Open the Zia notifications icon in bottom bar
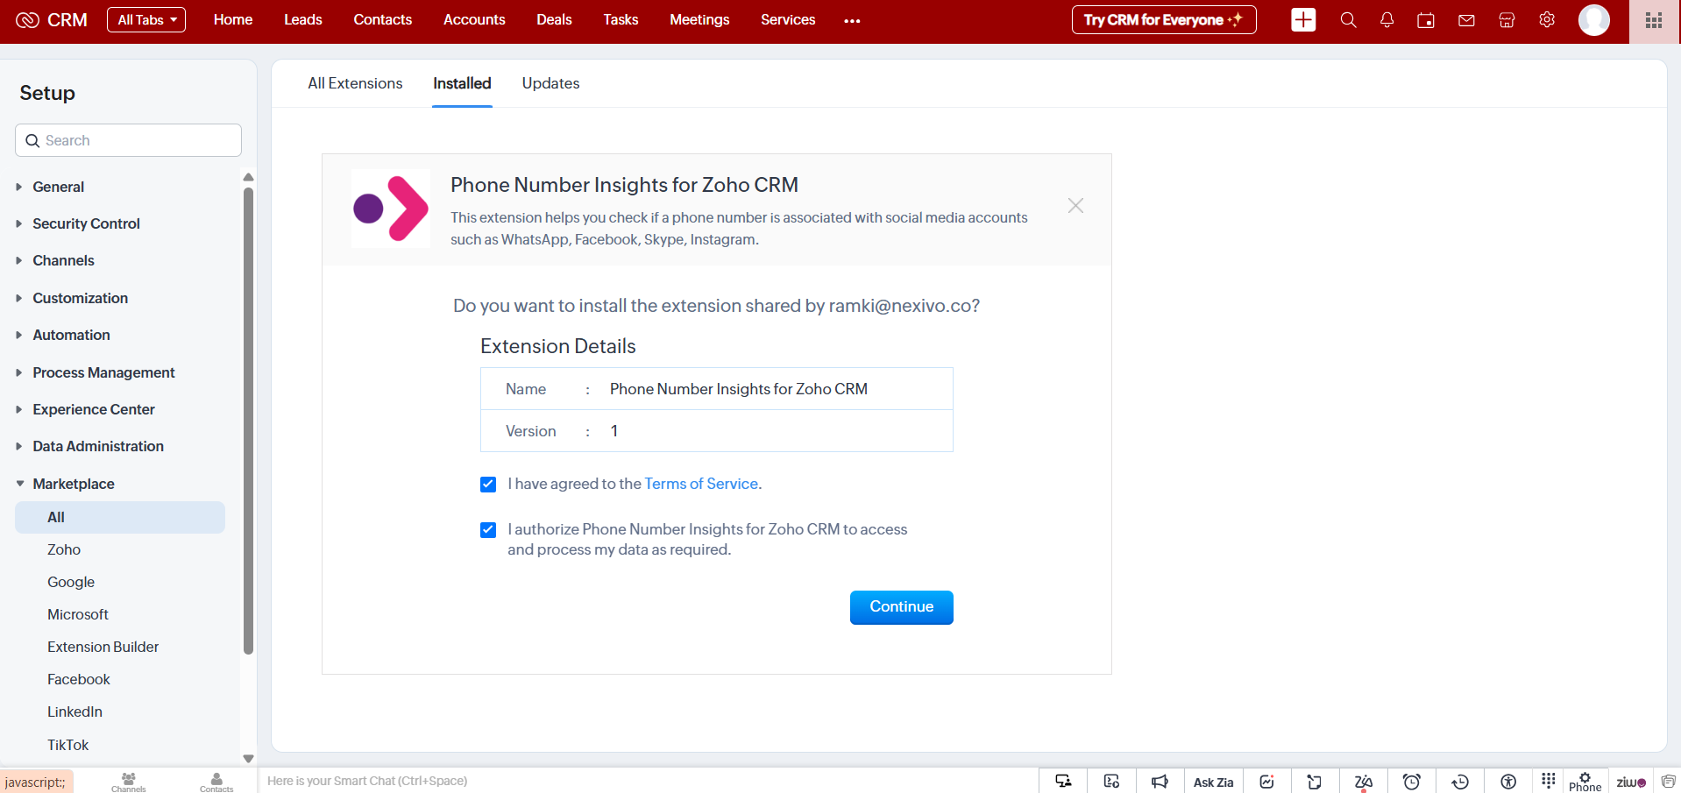Image resolution: width=1681 pixels, height=793 pixels. [1363, 782]
